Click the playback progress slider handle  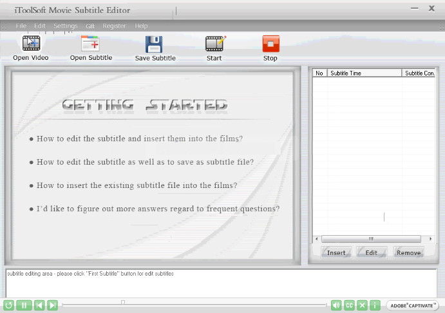point(123,303)
